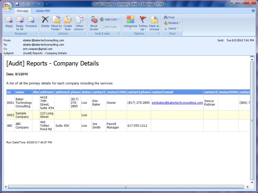The image size is (258, 193).
Task: Click the Not Junk button
Action: (x=108, y=27)
